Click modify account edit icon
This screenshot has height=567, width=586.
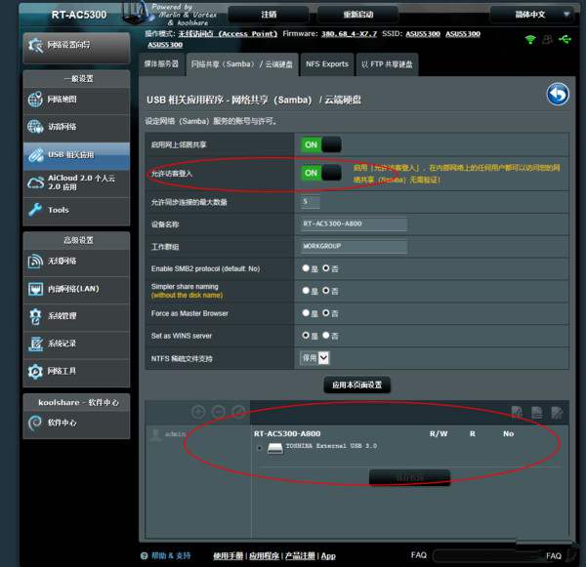(x=238, y=412)
